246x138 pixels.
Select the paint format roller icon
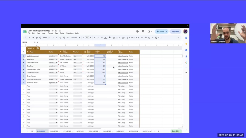point(40,38)
